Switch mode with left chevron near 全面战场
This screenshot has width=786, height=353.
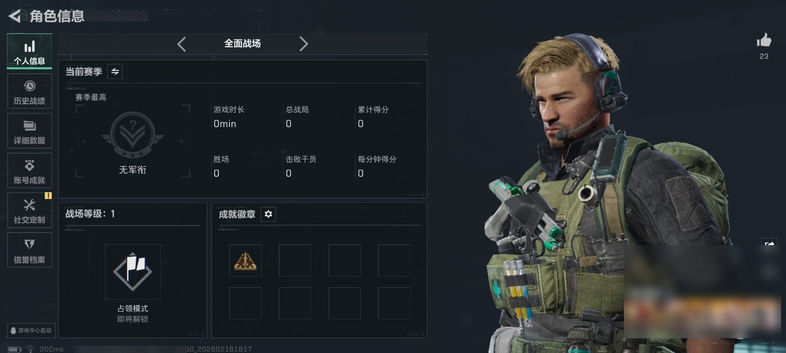point(181,44)
